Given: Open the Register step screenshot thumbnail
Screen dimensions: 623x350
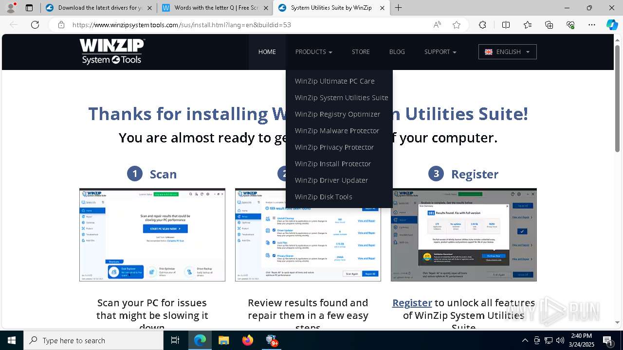Looking at the screenshot, I should 464,235.
